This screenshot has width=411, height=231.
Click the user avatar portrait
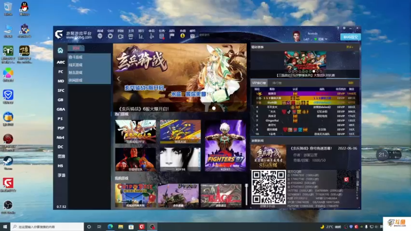296,36
